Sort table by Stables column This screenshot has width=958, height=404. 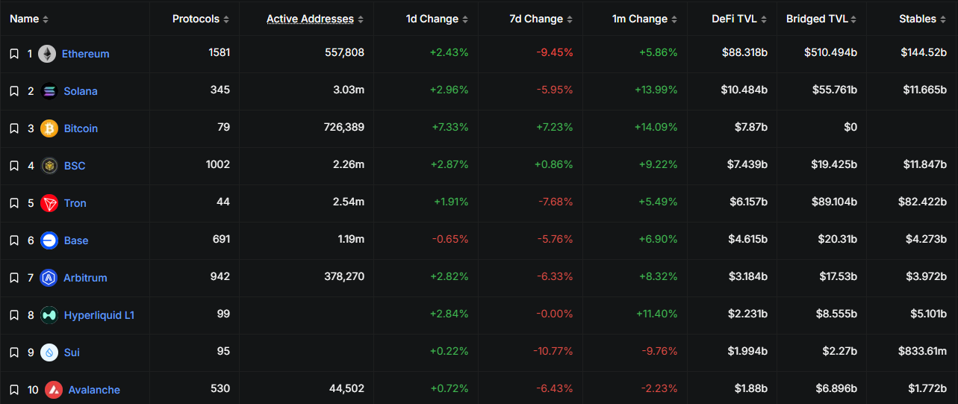(x=923, y=19)
